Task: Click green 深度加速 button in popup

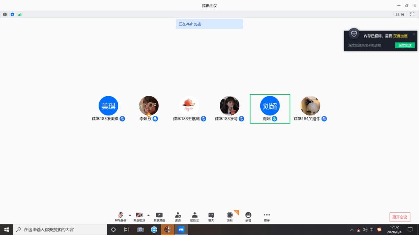Action: pos(405,45)
